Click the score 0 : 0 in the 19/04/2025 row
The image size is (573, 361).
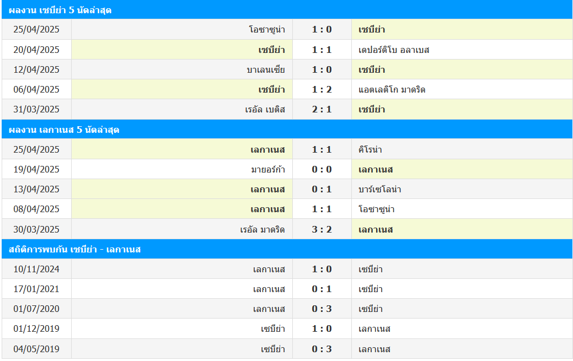coord(322,170)
